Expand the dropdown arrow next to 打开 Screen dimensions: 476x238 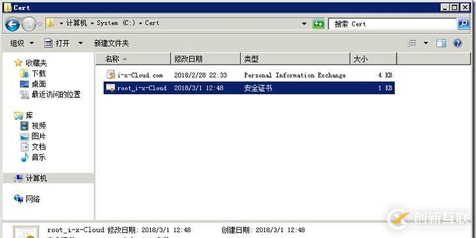coord(80,44)
